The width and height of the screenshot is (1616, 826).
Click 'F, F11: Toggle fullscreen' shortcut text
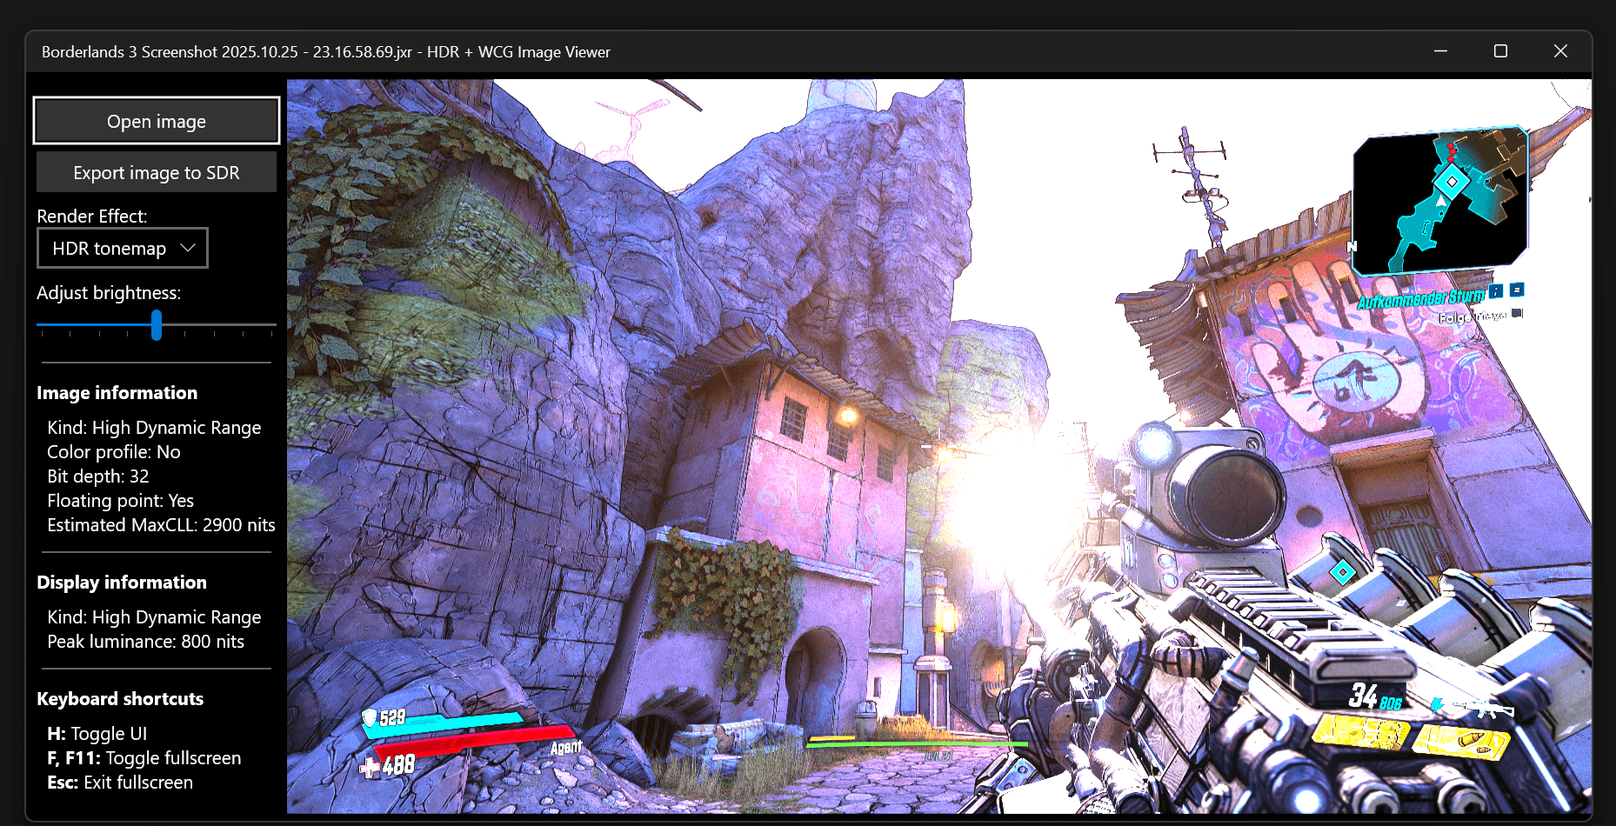[x=144, y=758]
